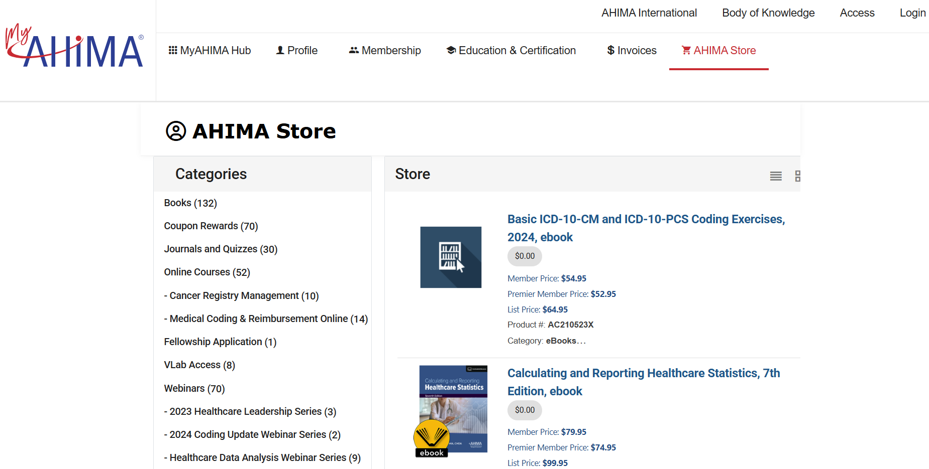Screen dimensions: 929x469
Task: Click the Education graduation cap icon
Action: [x=451, y=50]
